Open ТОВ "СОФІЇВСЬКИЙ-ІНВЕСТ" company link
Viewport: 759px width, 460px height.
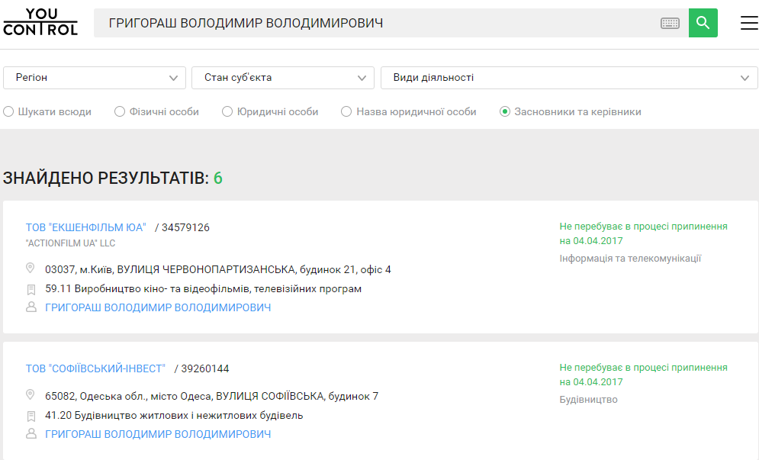pos(95,368)
